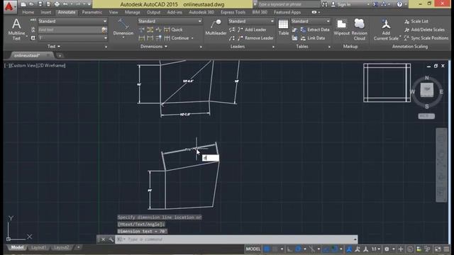Expand the Dimensions panel title
The image size is (454, 255).
[154, 46]
